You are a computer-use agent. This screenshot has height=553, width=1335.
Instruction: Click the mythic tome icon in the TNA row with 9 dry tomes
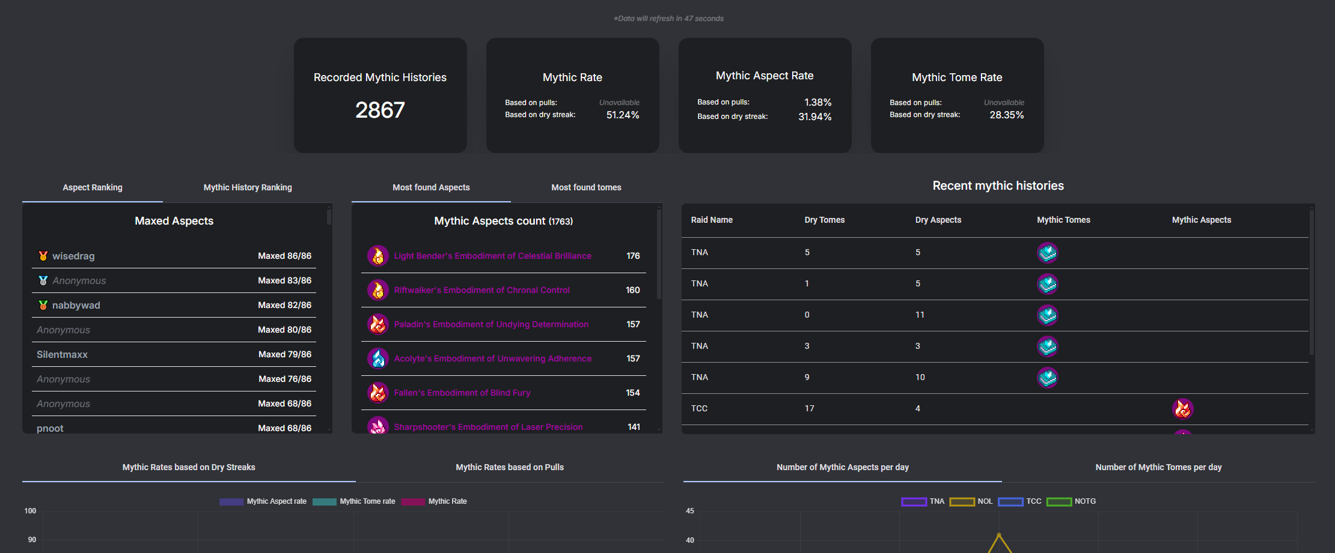[x=1048, y=378]
